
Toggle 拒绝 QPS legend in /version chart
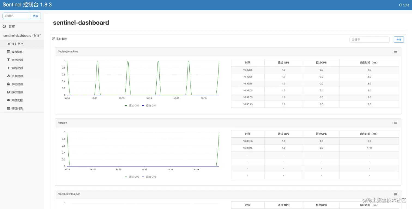pos(149,177)
